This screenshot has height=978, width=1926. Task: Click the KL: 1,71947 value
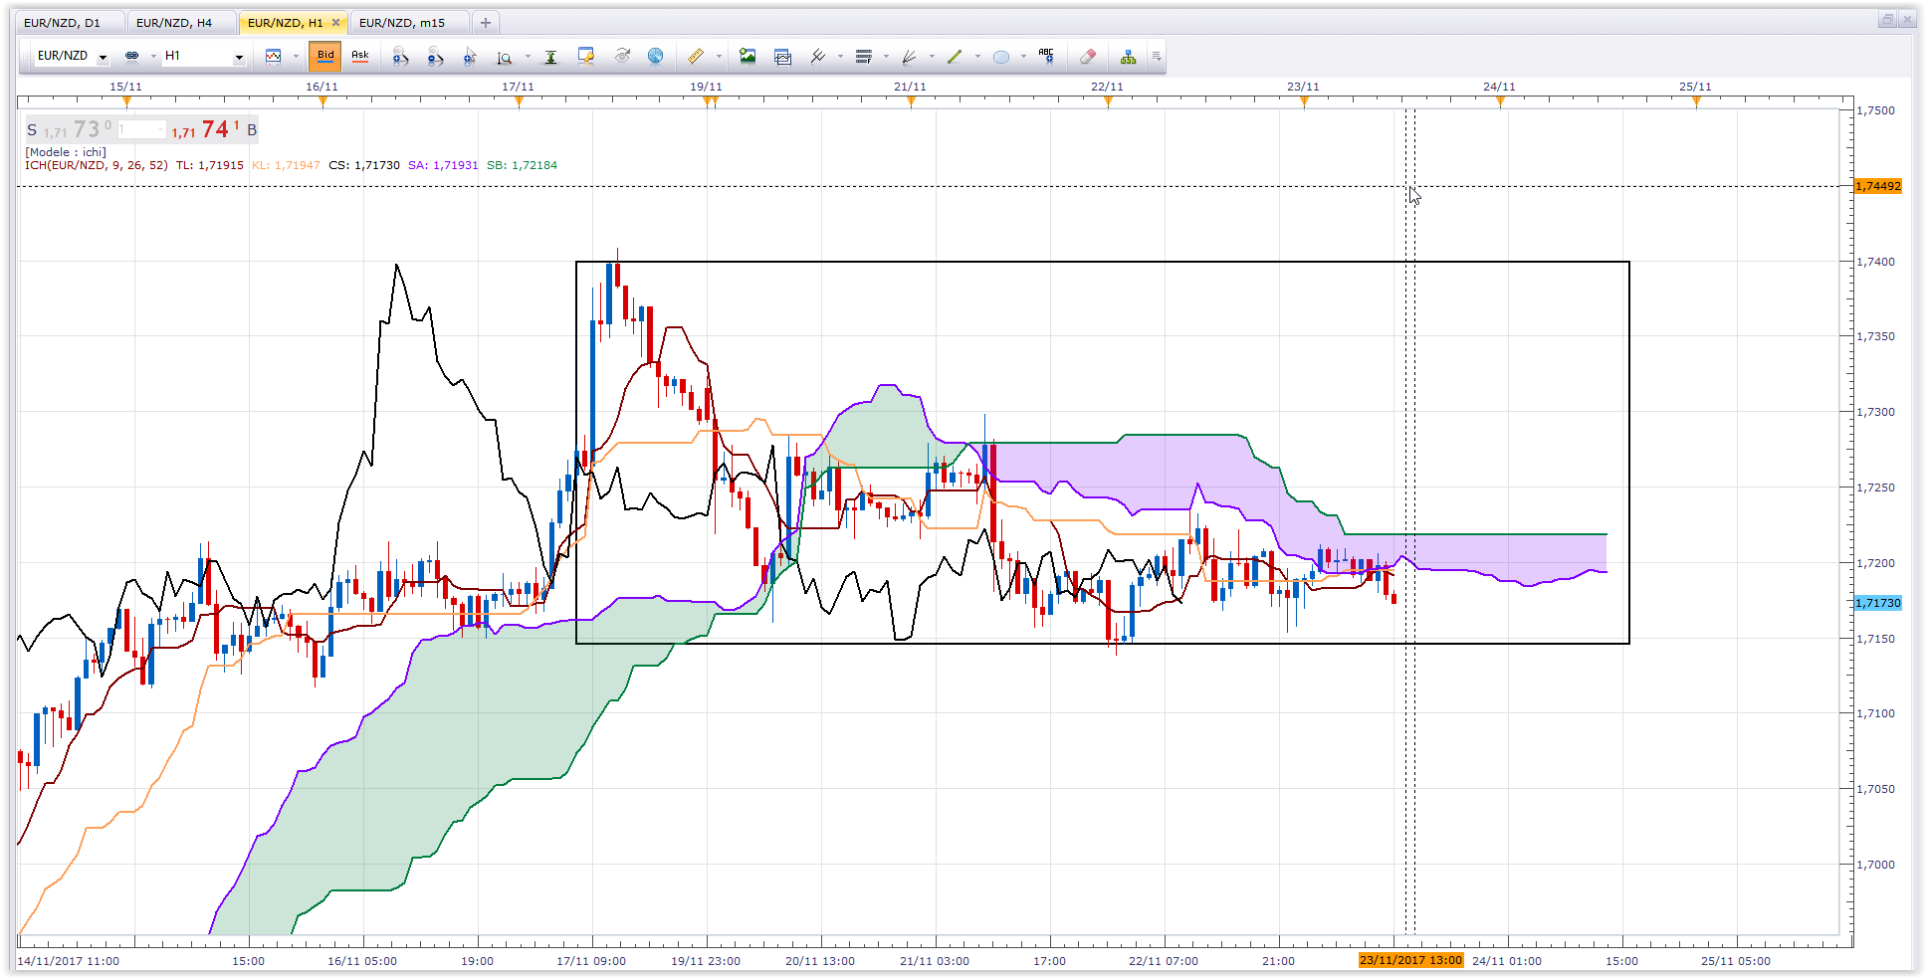click(x=286, y=165)
